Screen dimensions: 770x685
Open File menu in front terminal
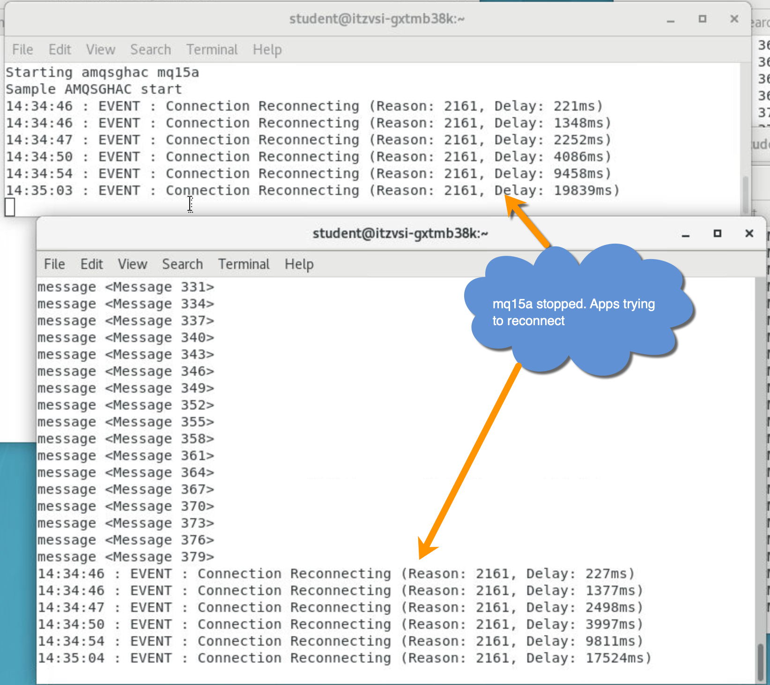pos(54,264)
